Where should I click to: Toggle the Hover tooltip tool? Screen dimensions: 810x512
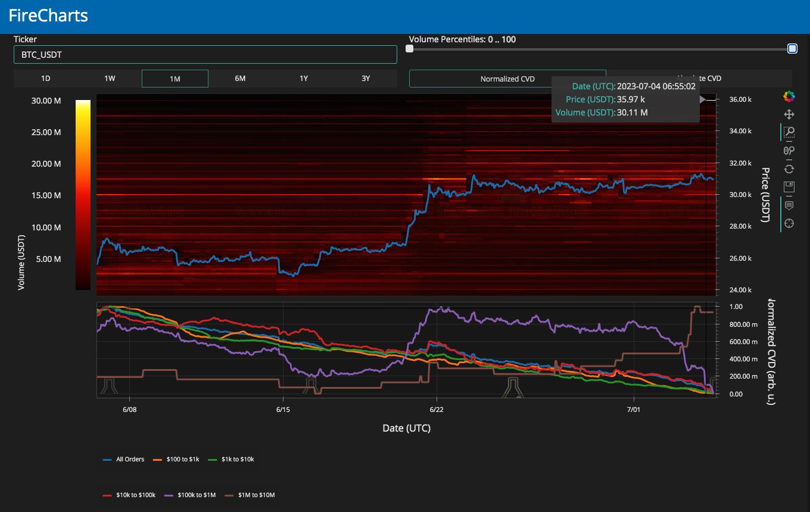pos(789,205)
